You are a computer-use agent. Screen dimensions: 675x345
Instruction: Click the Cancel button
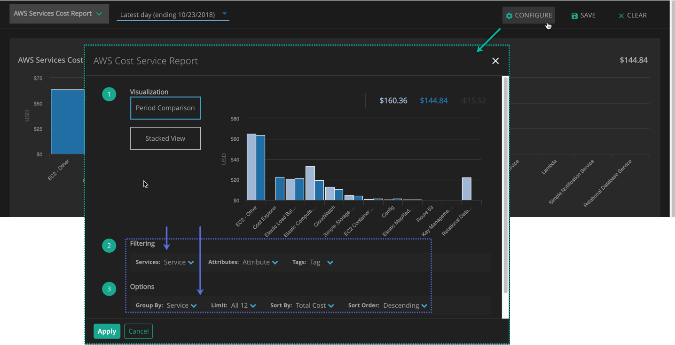[x=139, y=331]
